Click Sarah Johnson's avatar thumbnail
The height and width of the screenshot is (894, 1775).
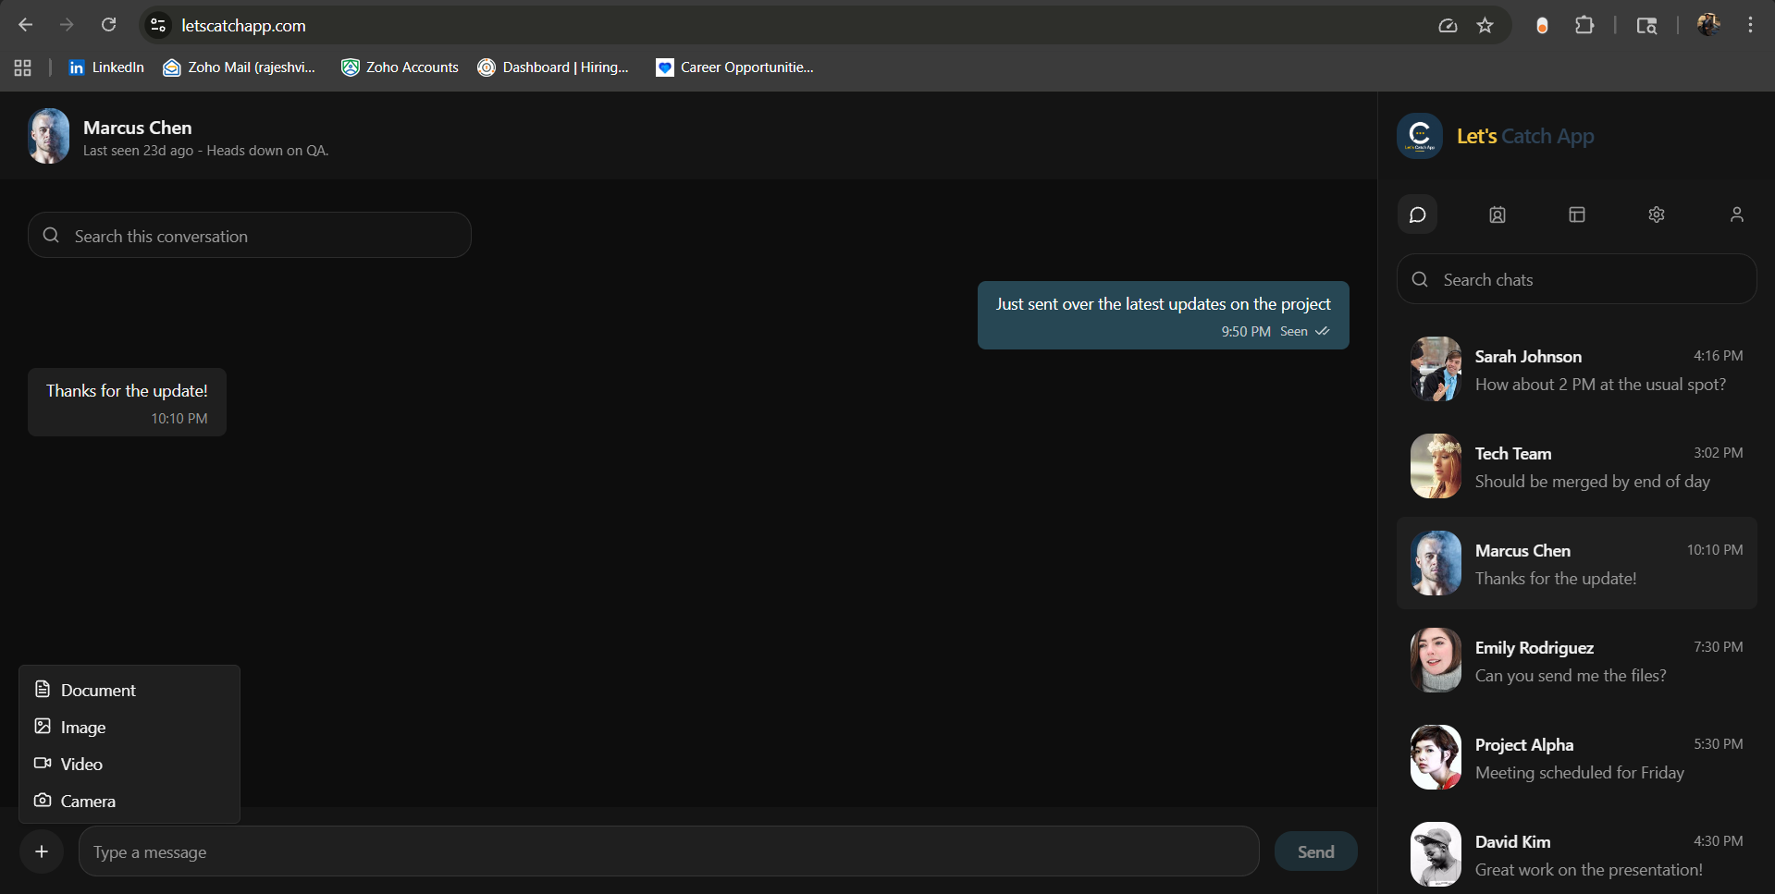click(1436, 369)
